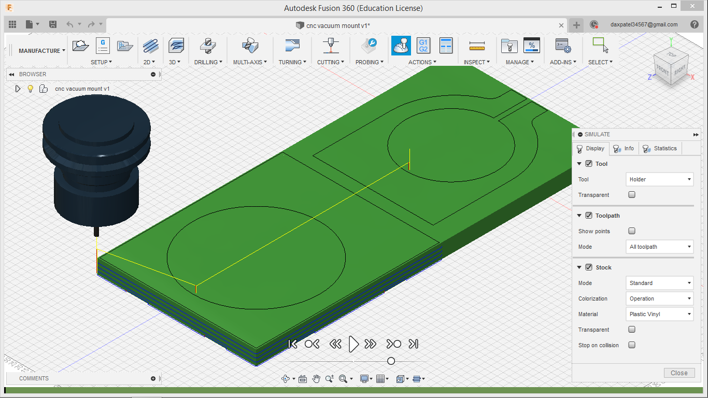
Task: Open the Stock Mode Standard dropdown
Action: coord(660,283)
